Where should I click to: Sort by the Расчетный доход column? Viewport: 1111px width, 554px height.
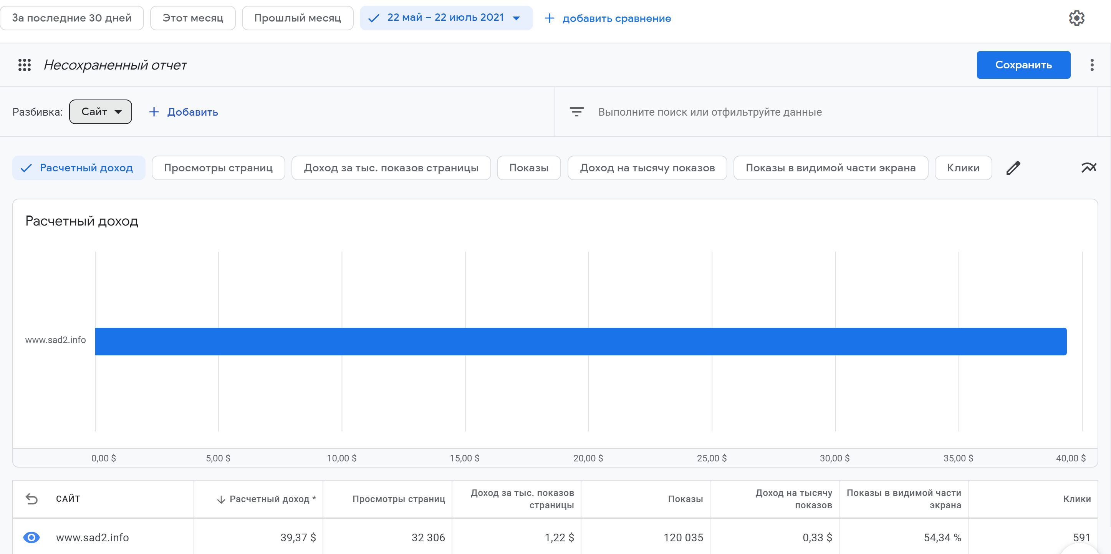(x=267, y=499)
